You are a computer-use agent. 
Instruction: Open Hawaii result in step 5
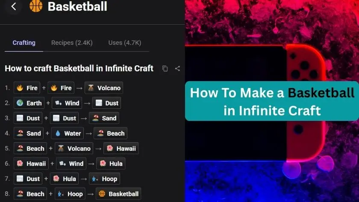click(x=121, y=148)
